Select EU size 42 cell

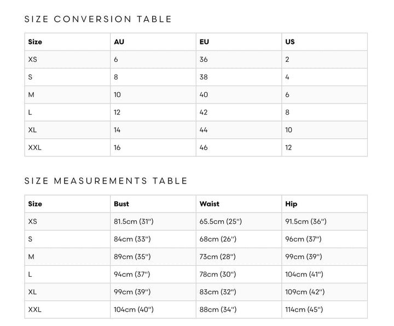pos(204,112)
